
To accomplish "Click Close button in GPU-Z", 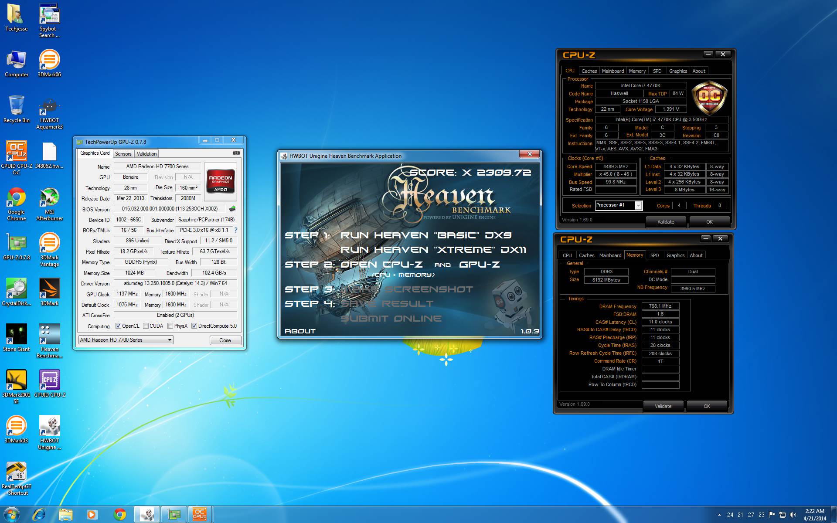I will pos(225,340).
